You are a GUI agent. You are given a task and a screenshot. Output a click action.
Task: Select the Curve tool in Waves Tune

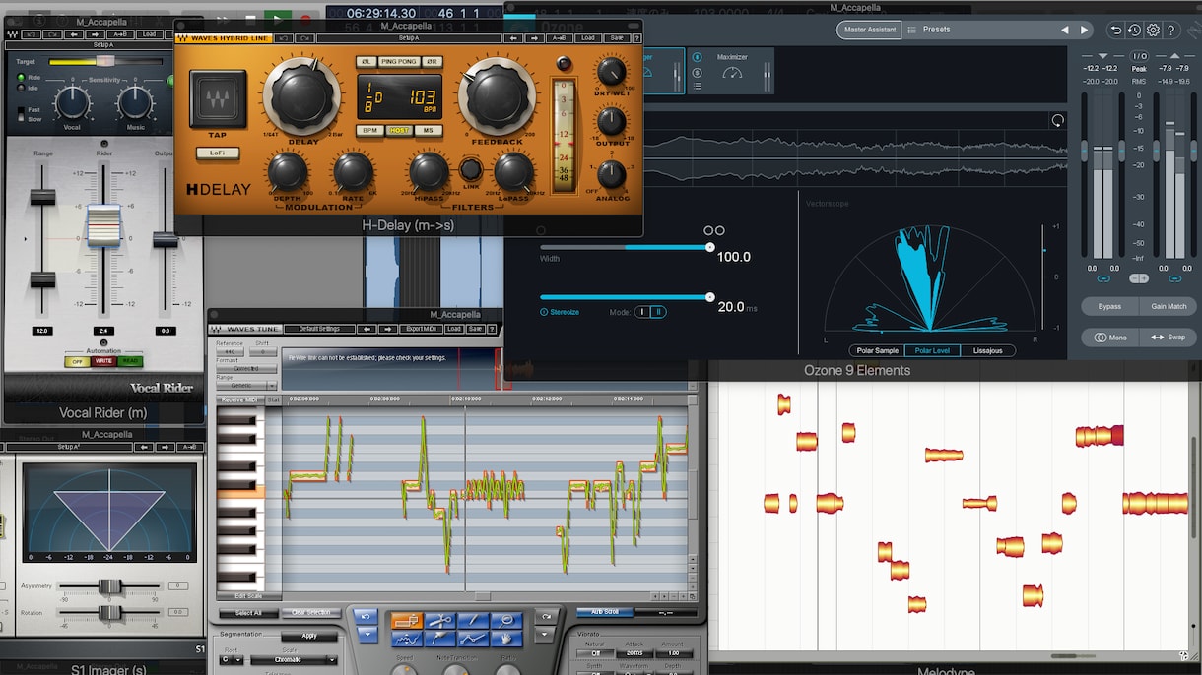coord(407,639)
